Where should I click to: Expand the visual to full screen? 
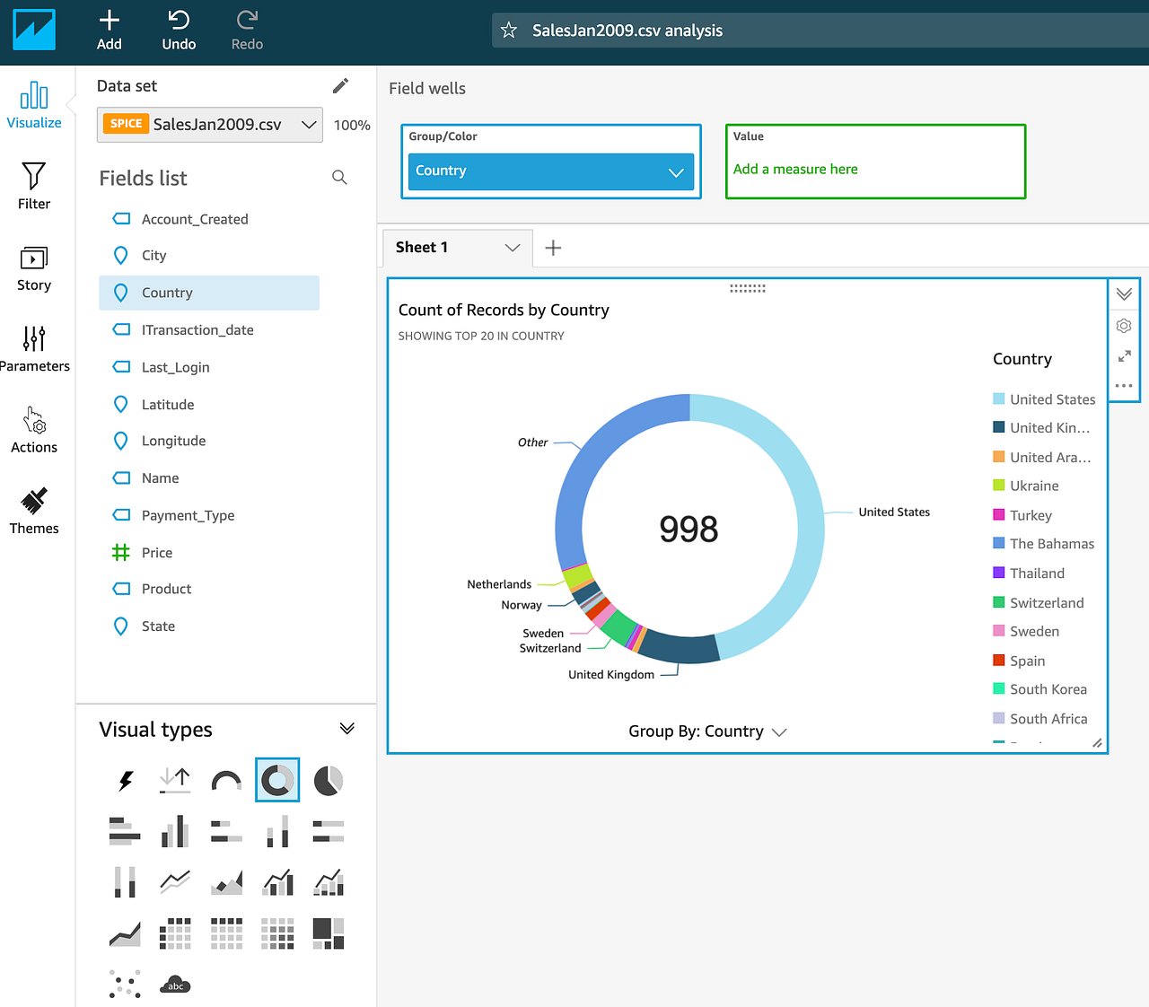(1123, 356)
